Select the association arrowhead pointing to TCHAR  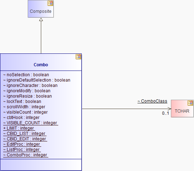(x=169, y=109)
